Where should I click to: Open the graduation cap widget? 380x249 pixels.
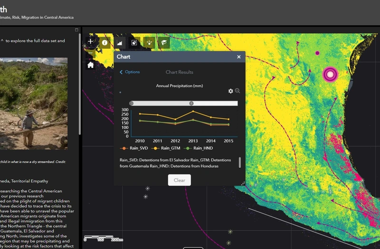click(164, 43)
